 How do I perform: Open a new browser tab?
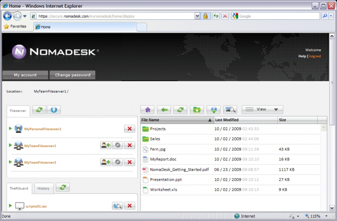[x=142, y=27]
